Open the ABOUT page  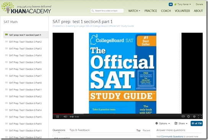[198, 11]
